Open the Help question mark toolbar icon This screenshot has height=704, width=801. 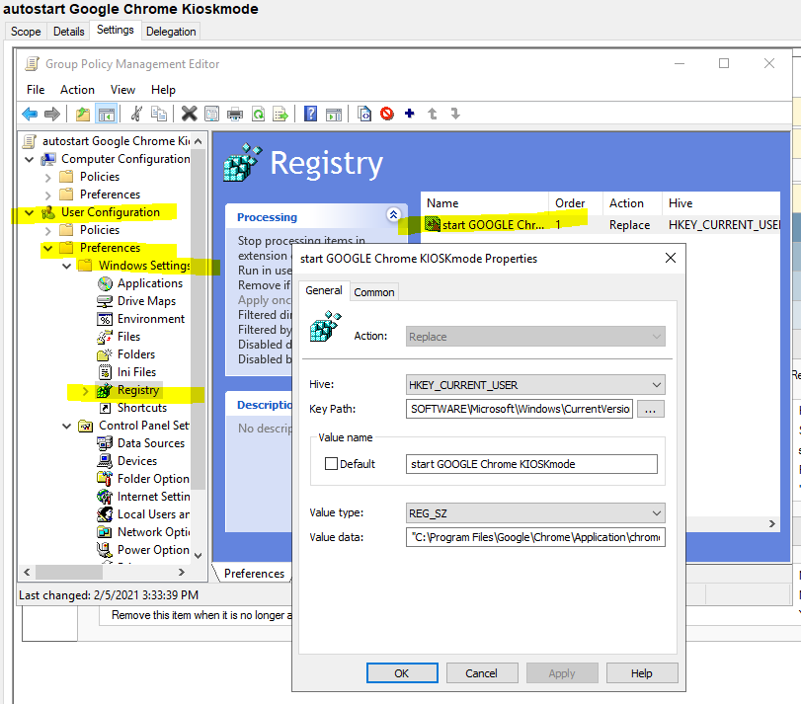click(x=310, y=114)
